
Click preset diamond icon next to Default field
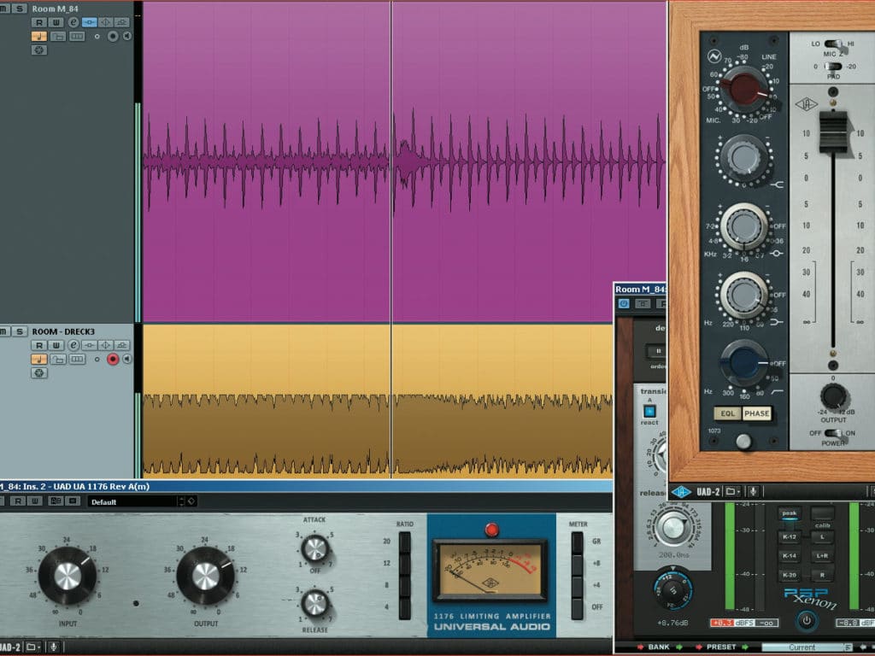click(x=191, y=501)
